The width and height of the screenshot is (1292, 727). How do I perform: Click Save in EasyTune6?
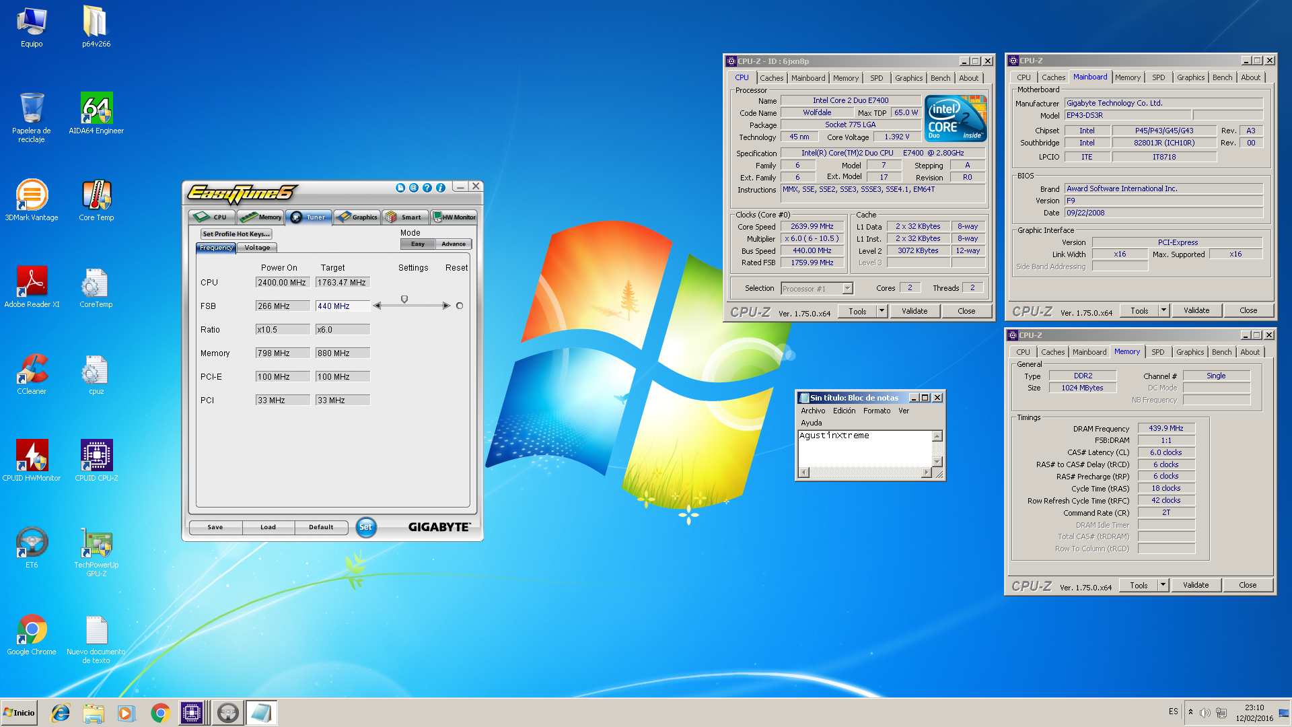[215, 527]
